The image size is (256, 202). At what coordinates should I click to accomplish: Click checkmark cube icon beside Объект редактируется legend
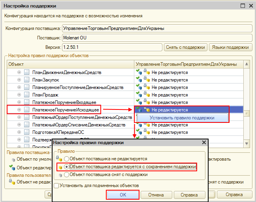(x=12, y=167)
